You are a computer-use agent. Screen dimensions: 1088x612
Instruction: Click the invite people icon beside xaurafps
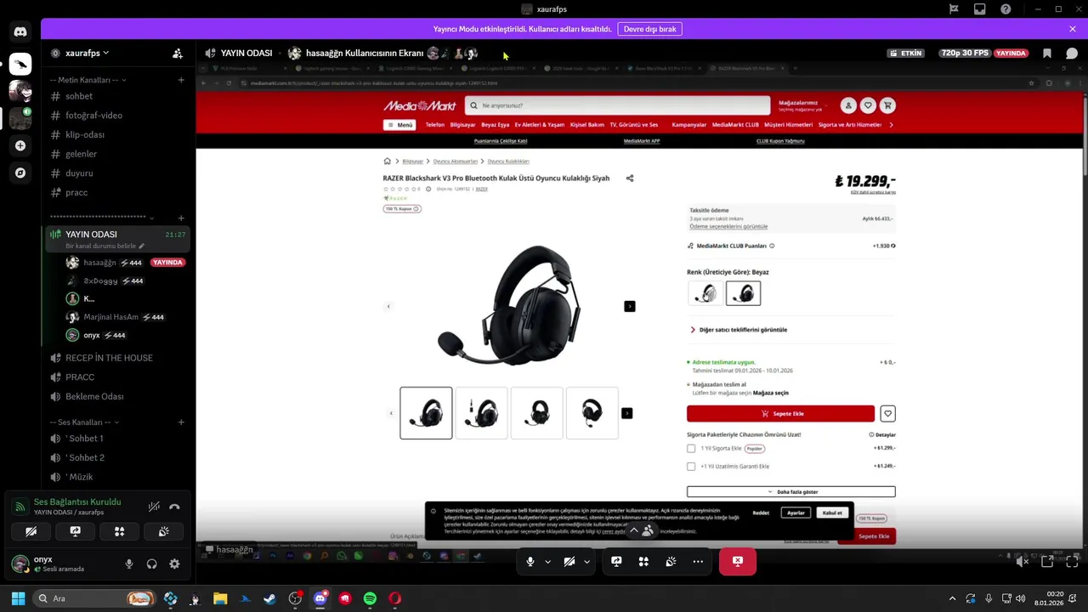click(x=178, y=53)
